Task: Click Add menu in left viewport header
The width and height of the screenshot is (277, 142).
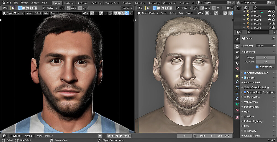Action: (46, 13)
